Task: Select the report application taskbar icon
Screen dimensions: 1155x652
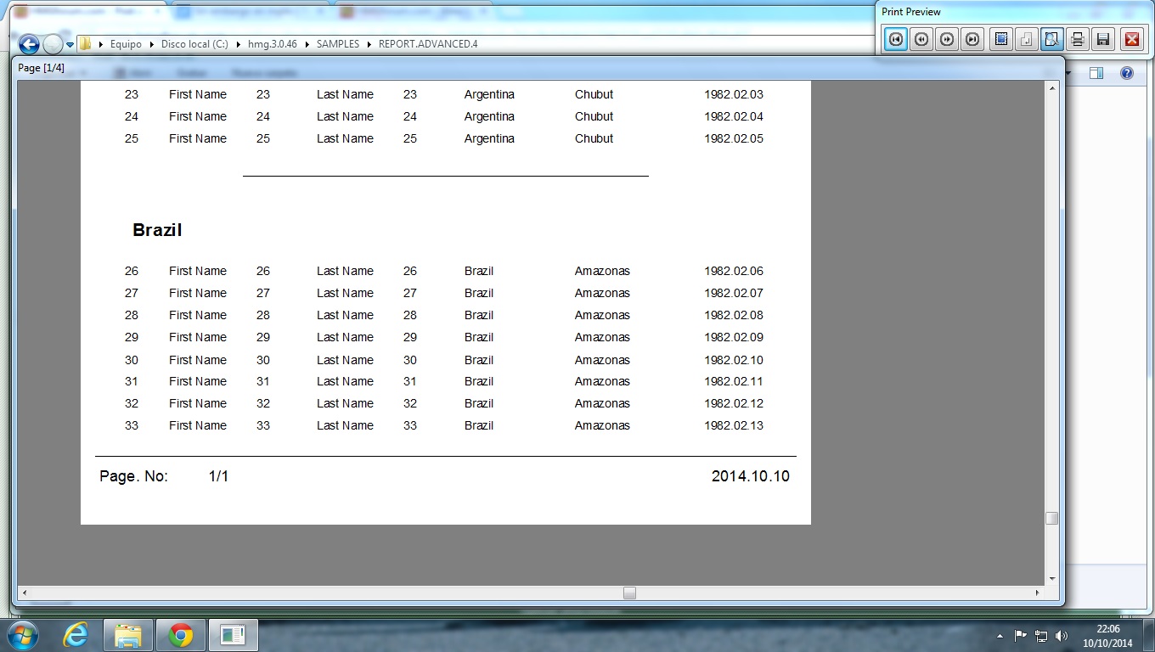Action: pyautogui.click(x=232, y=635)
